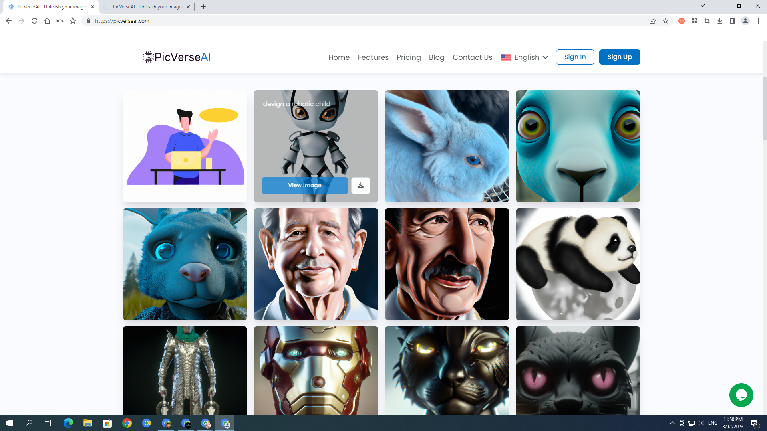This screenshot has height=431, width=767.
Task: Click the taskbar clock and date
Action: click(733, 423)
